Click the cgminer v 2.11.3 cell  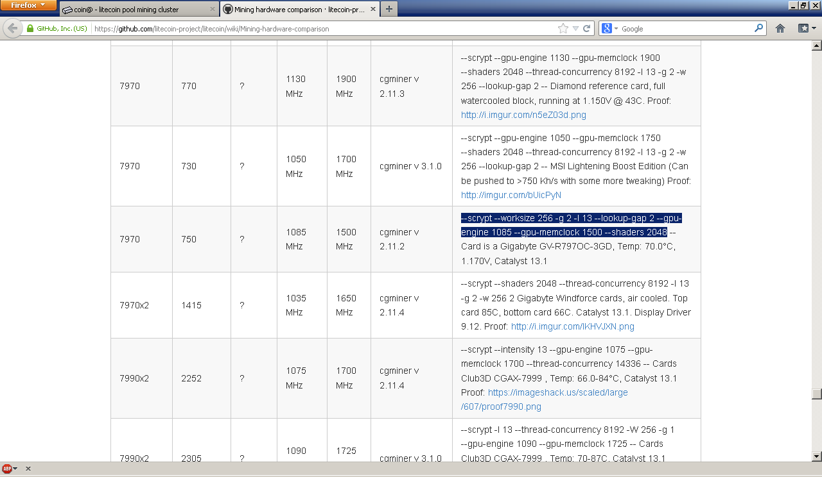[x=412, y=86]
